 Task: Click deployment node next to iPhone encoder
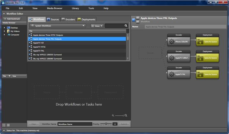pos(208,40)
